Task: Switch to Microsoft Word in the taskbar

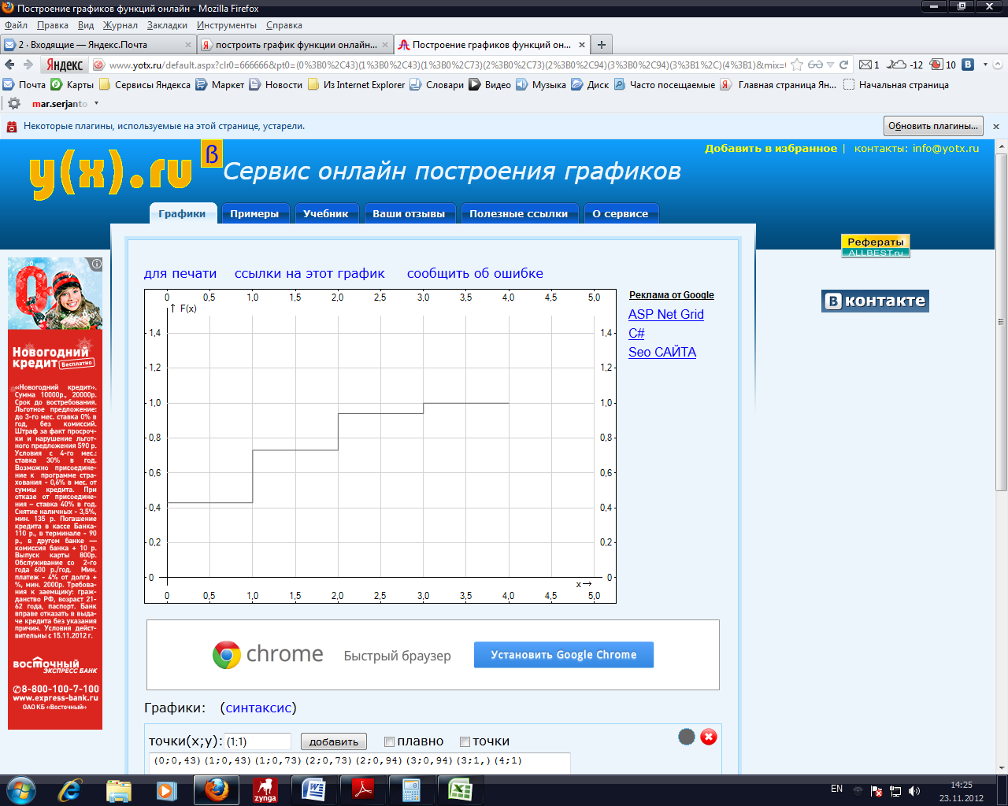Action: tap(313, 789)
